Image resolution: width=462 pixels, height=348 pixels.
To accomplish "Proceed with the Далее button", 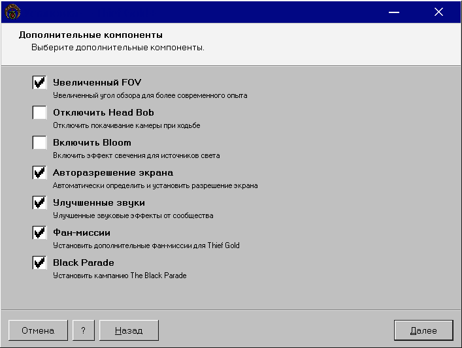I will [x=423, y=330].
